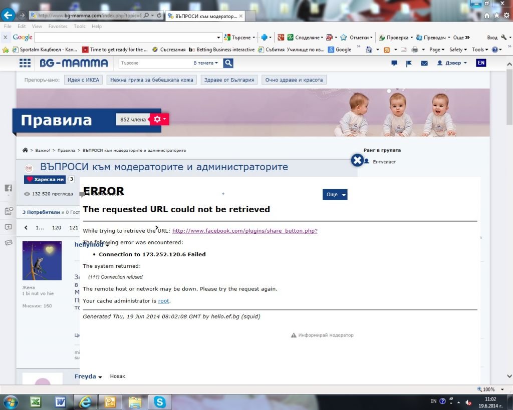513x410 pixels.
Task: Click the sidebar envelope icon
Action: click(x=9, y=242)
